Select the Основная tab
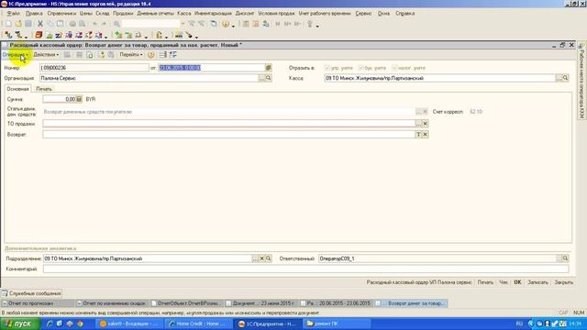 17,89
